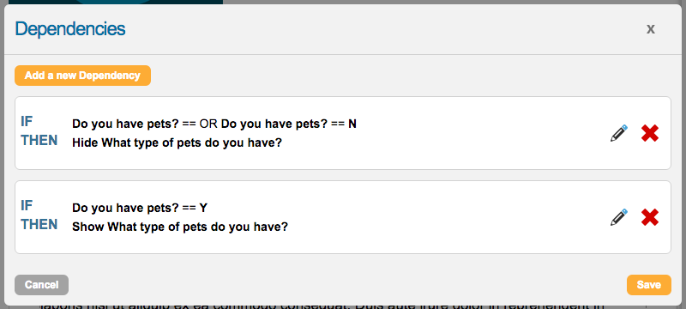The width and height of the screenshot is (686, 309).
Task: Edit the Hide pets dependency with pencil icon
Action: pyautogui.click(x=618, y=133)
